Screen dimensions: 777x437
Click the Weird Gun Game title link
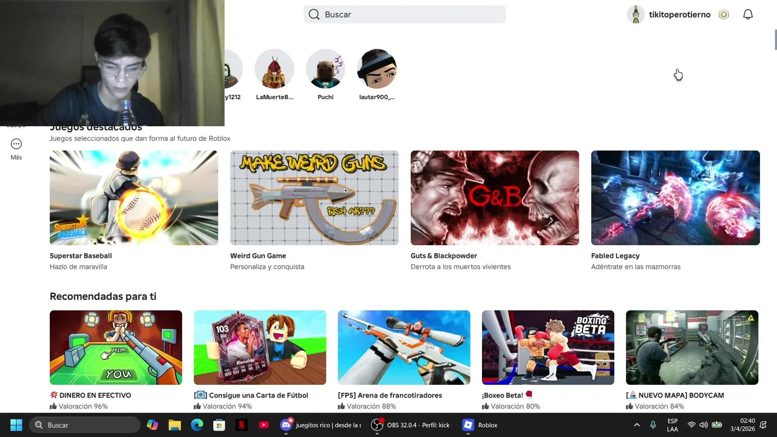click(258, 256)
